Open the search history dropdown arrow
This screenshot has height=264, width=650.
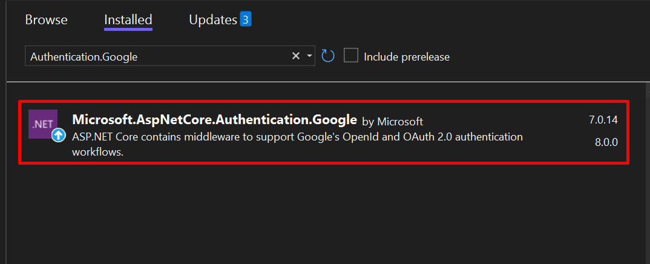tap(309, 56)
